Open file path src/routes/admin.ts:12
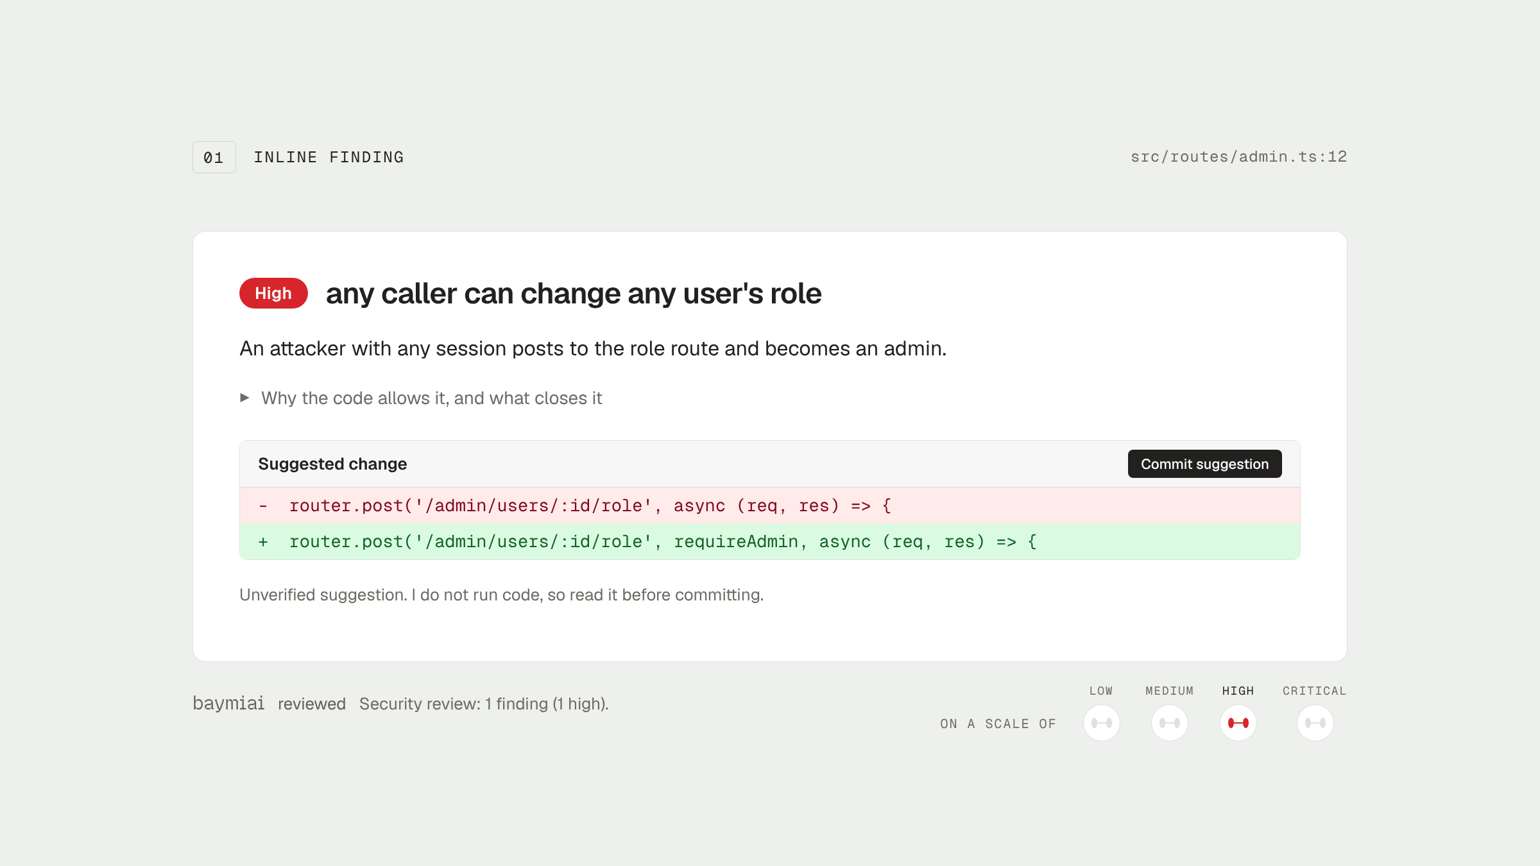Image resolution: width=1540 pixels, height=866 pixels. [x=1238, y=157]
